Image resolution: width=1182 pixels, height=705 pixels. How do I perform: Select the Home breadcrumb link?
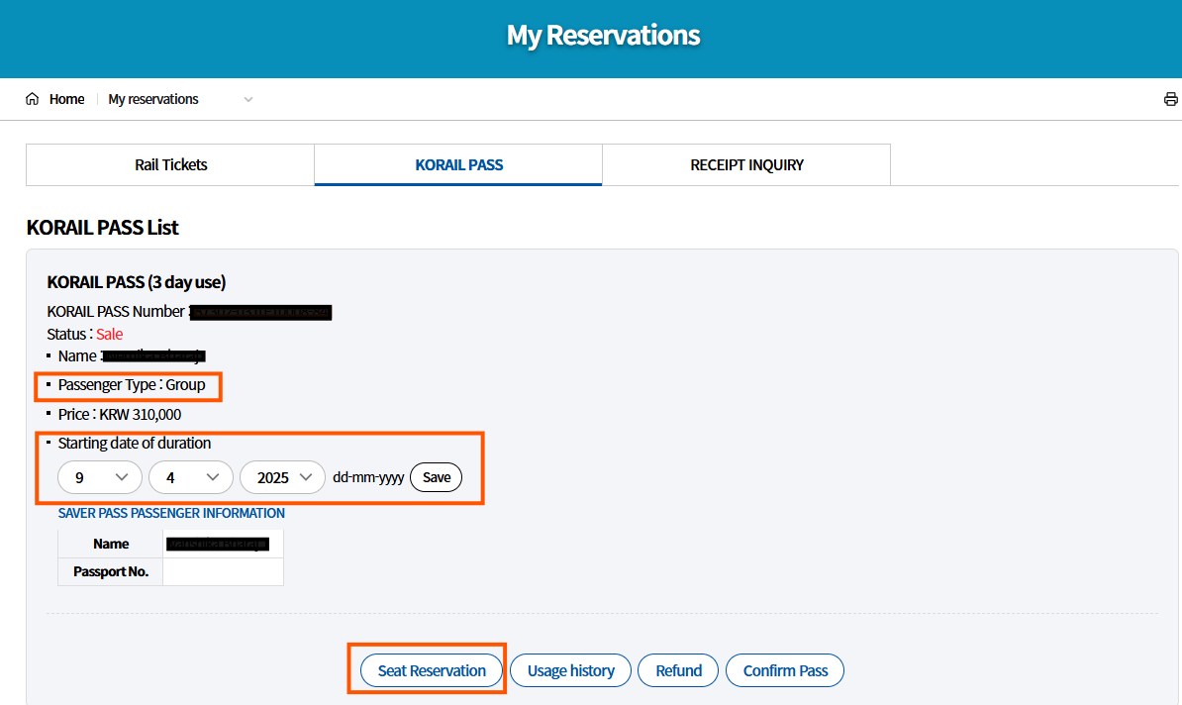(66, 98)
